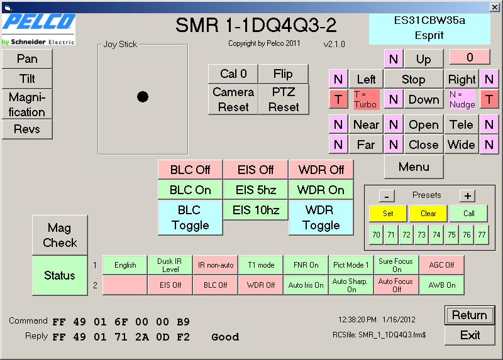The width and height of the screenshot is (503, 360).
Task: Click green Status button
Action: [x=60, y=275]
